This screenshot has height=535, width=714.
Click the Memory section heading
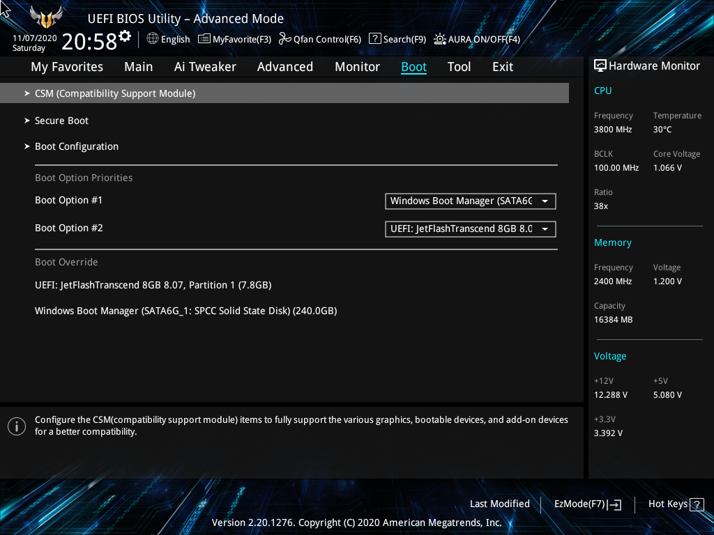(x=613, y=242)
